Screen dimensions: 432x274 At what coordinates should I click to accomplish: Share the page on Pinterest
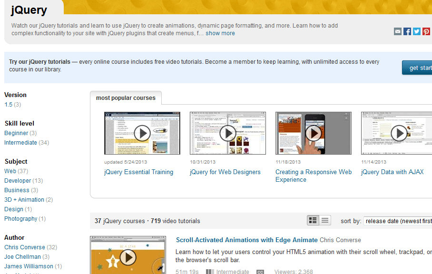[426, 31]
